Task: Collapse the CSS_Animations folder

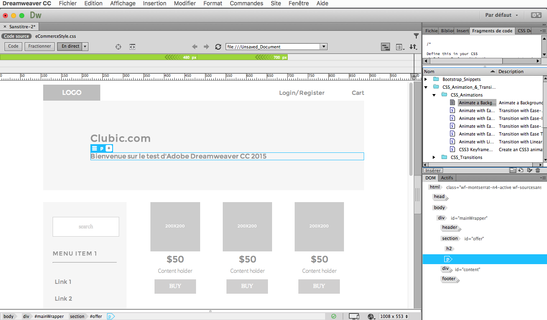Action: [434, 95]
